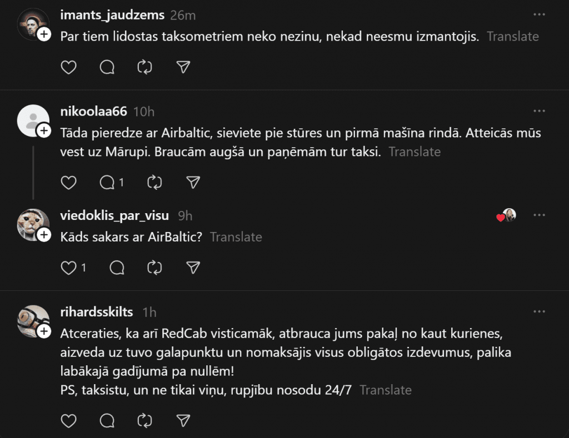Like nikoolaa66's comment about Airbaltic
This screenshot has width=569, height=438.
click(68, 182)
